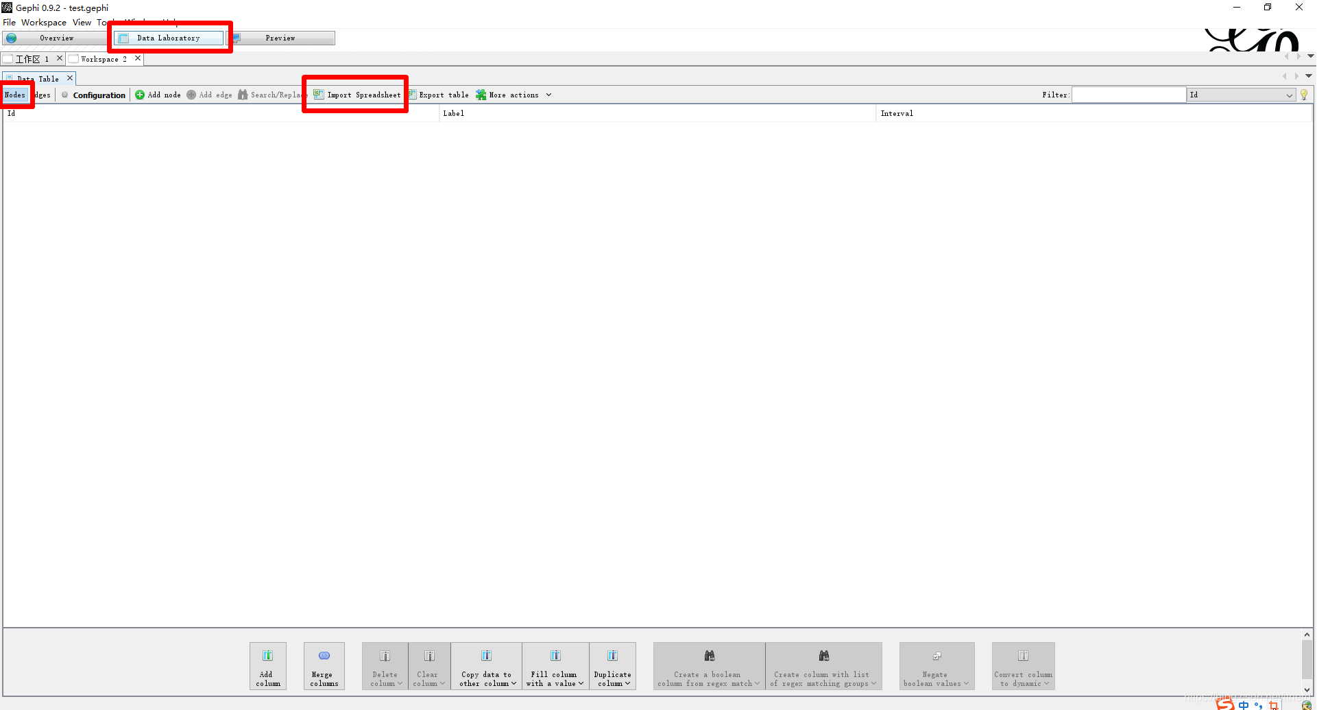This screenshot has width=1317, height=710.
Task: Open Fill column with a value
Action: (x=555, y=666)
